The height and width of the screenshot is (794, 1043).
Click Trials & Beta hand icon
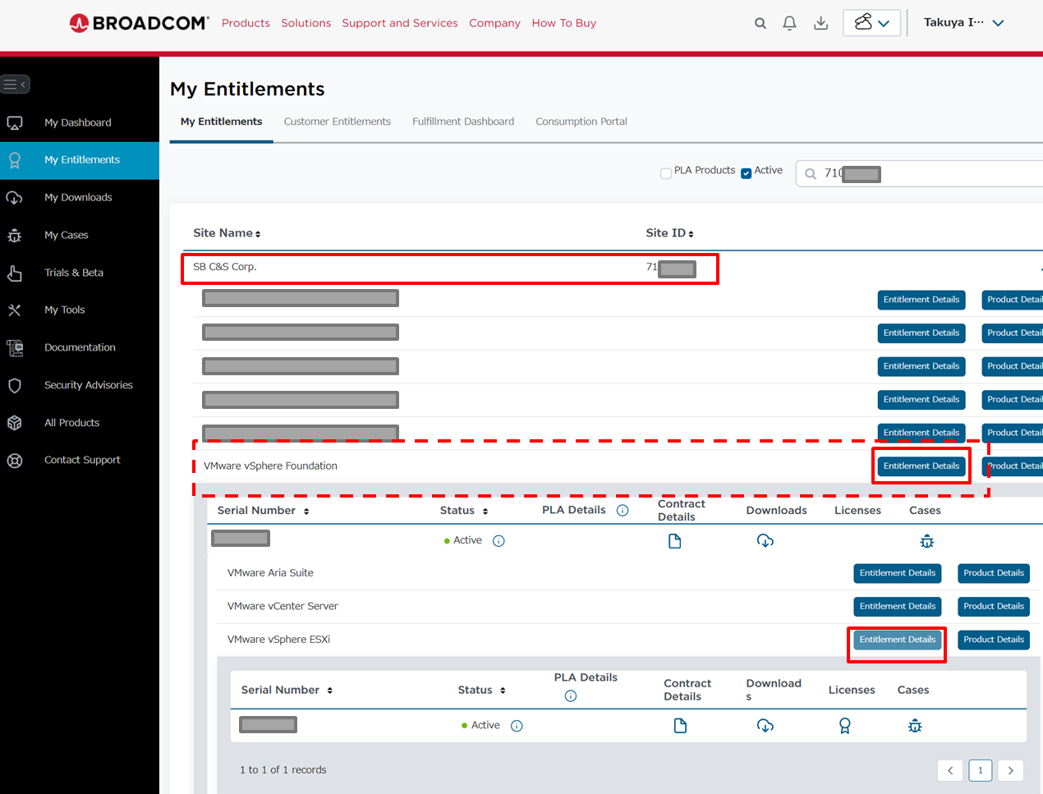[15, 273]
